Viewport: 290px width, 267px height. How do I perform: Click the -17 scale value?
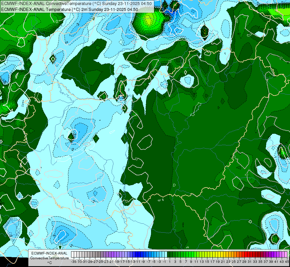click(x=122, y=262)
